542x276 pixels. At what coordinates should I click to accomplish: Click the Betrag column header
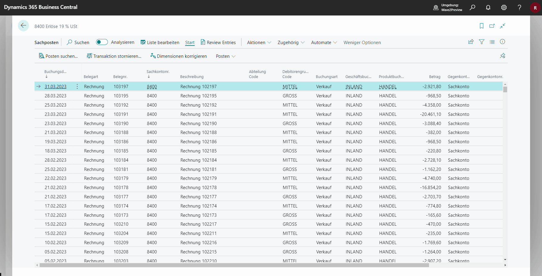click(x=434, y=77)
